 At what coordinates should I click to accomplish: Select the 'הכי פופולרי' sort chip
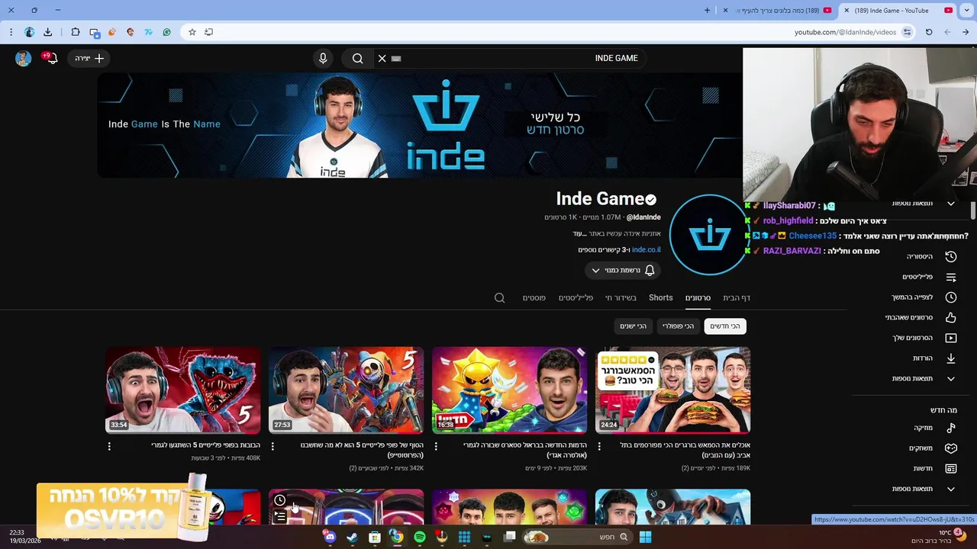tap(678, 326)
